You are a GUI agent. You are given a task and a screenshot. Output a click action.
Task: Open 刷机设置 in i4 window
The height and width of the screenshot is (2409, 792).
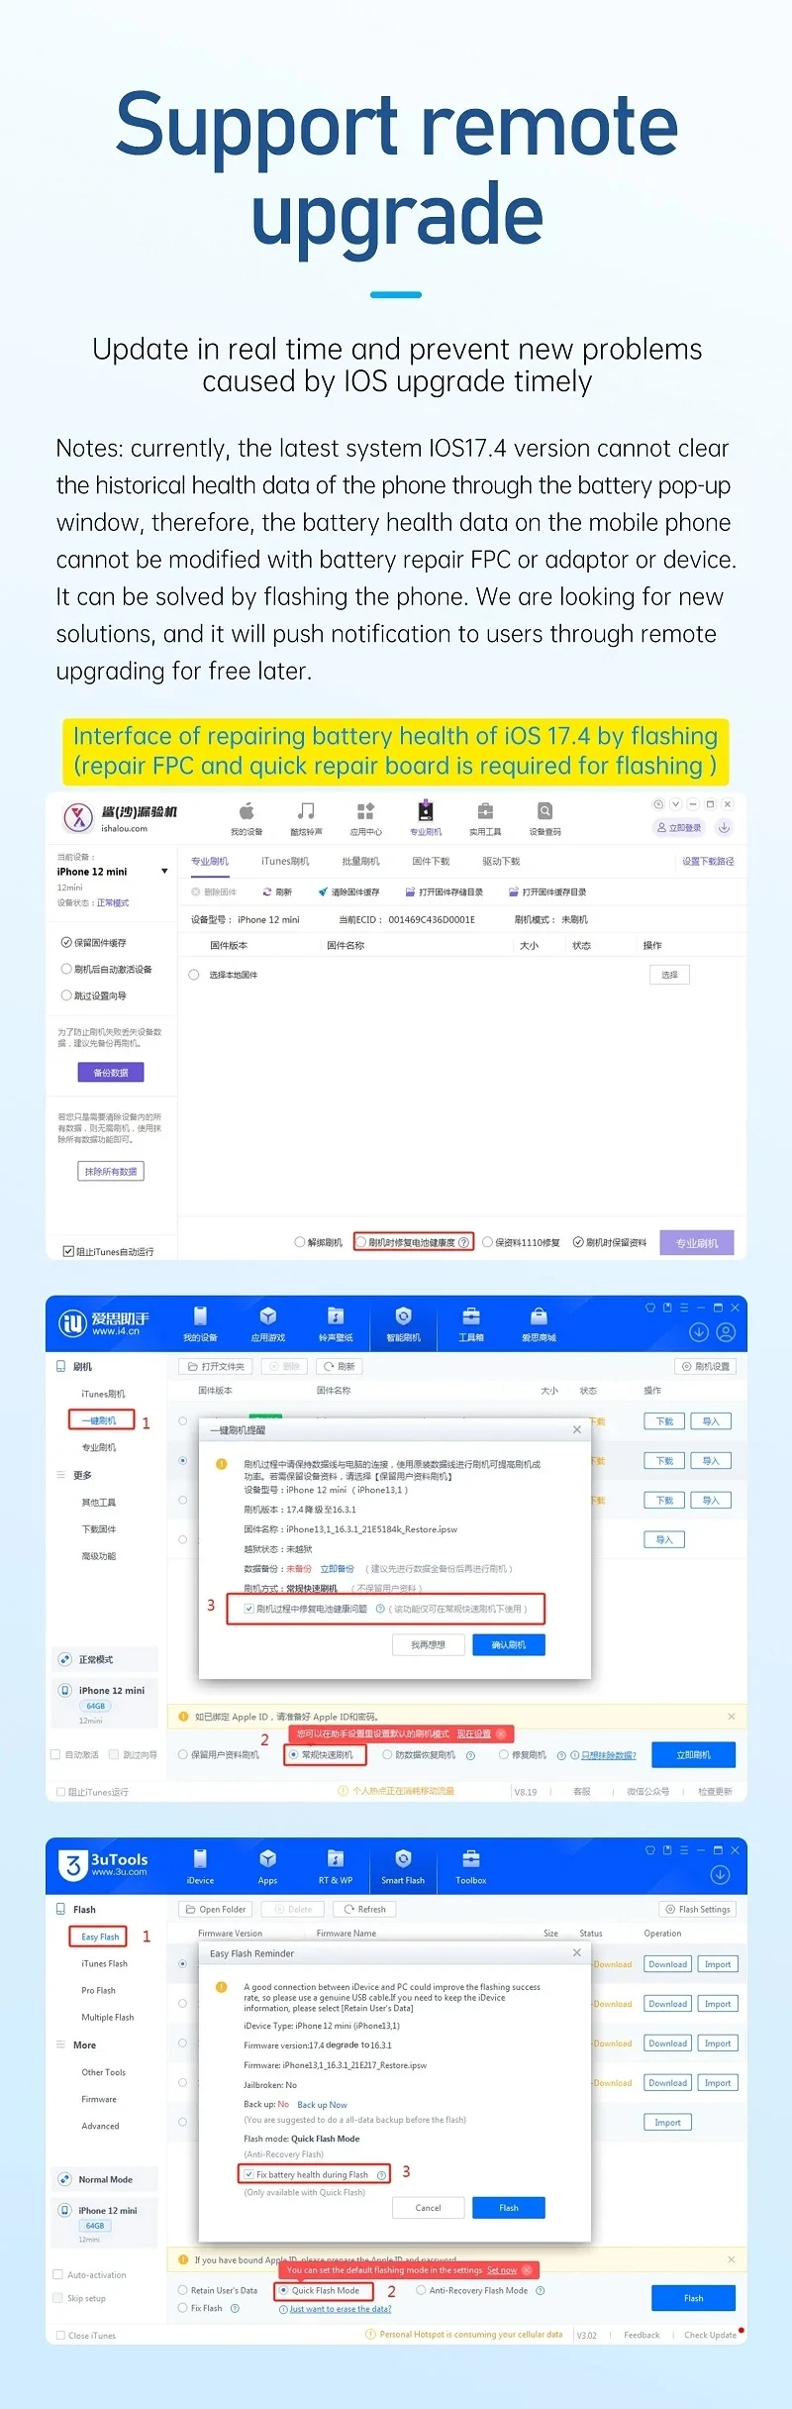(x=706, y=1366)
